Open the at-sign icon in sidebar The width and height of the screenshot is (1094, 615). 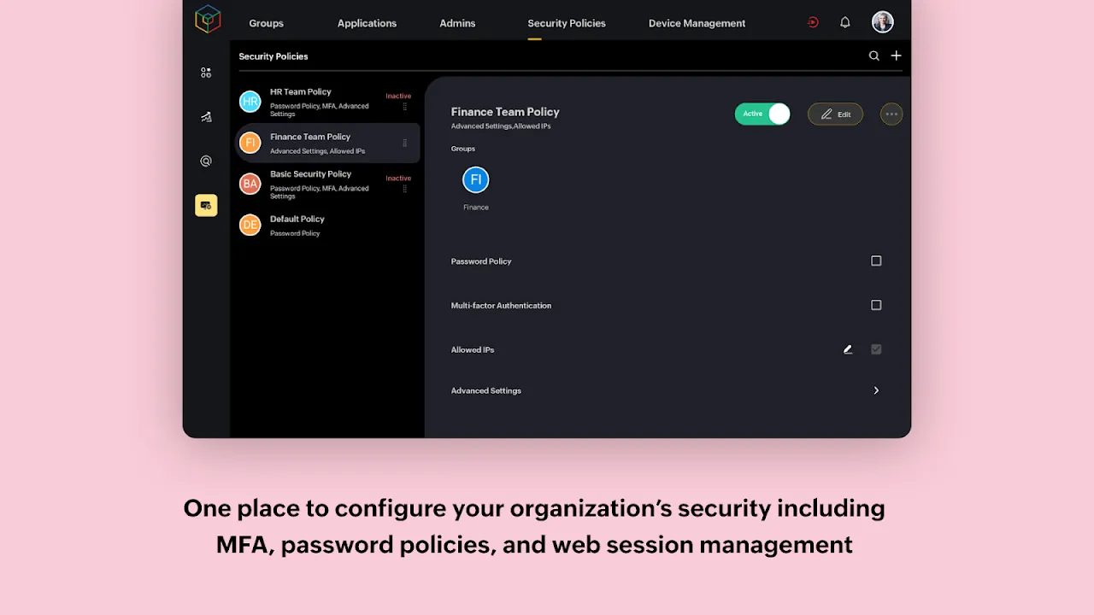[x=206, y=161]
